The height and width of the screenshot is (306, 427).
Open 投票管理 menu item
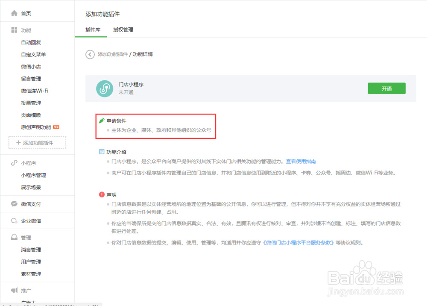tap(31, 103)
